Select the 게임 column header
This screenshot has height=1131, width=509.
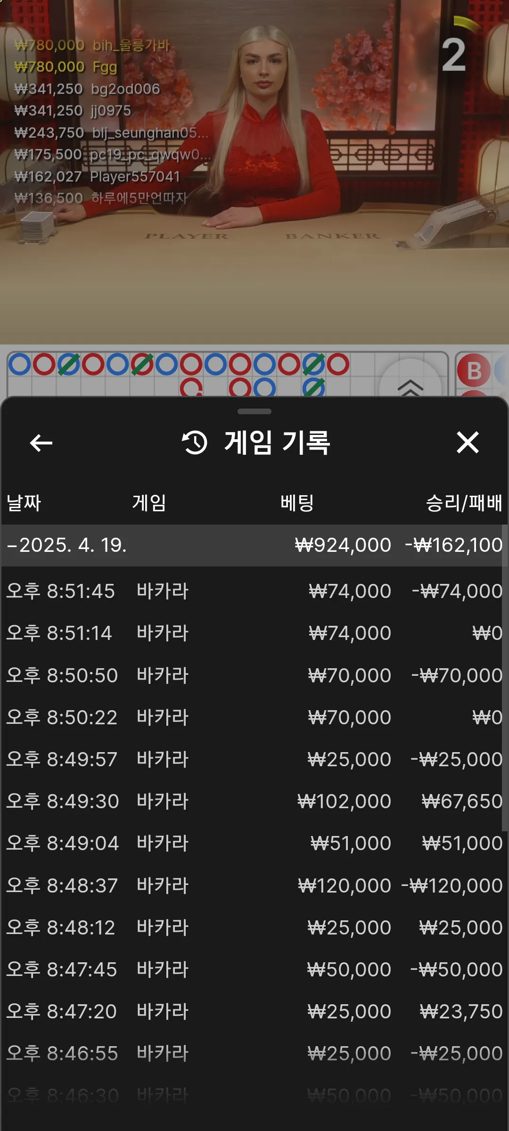point(149,503)
